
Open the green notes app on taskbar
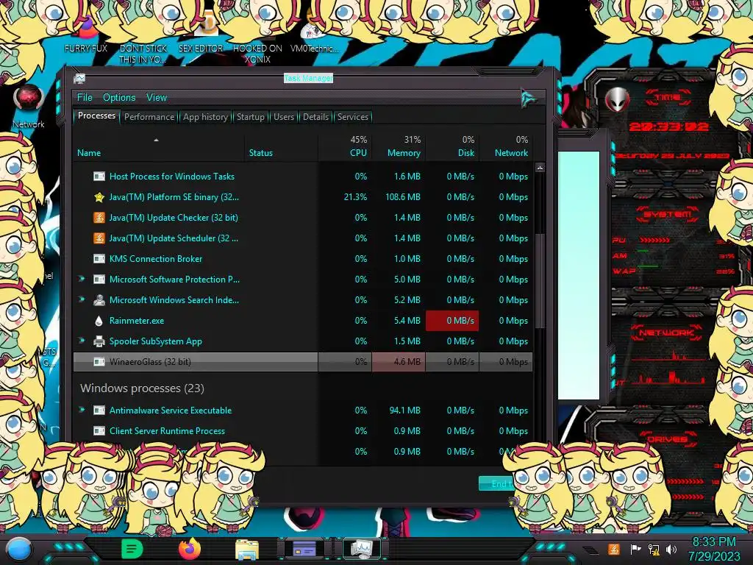(x=132, y=549)
